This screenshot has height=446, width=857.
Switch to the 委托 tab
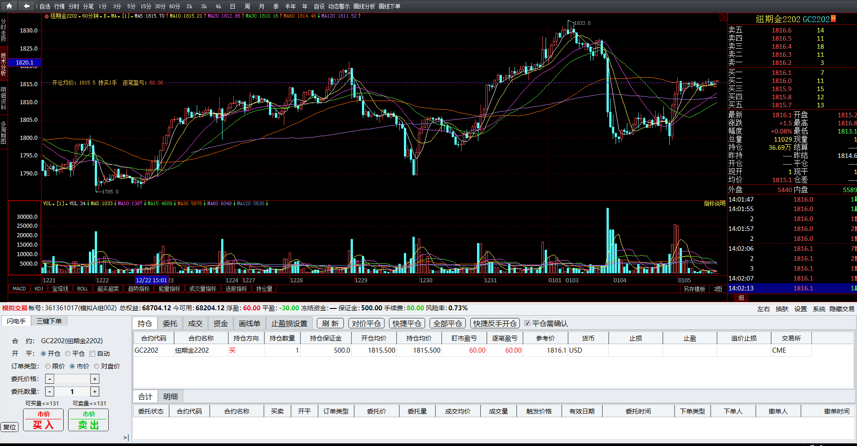pyautogui.click(x=170, y=323)
